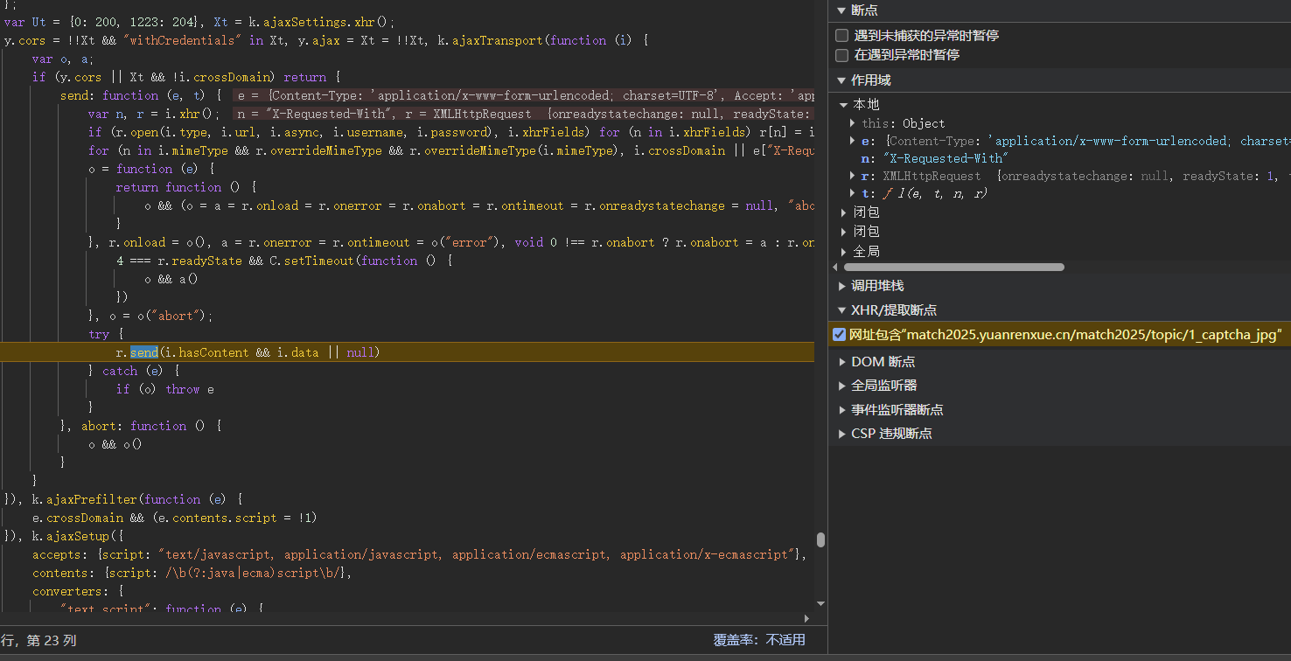Click the if (o) throw e line

point(165,389)
